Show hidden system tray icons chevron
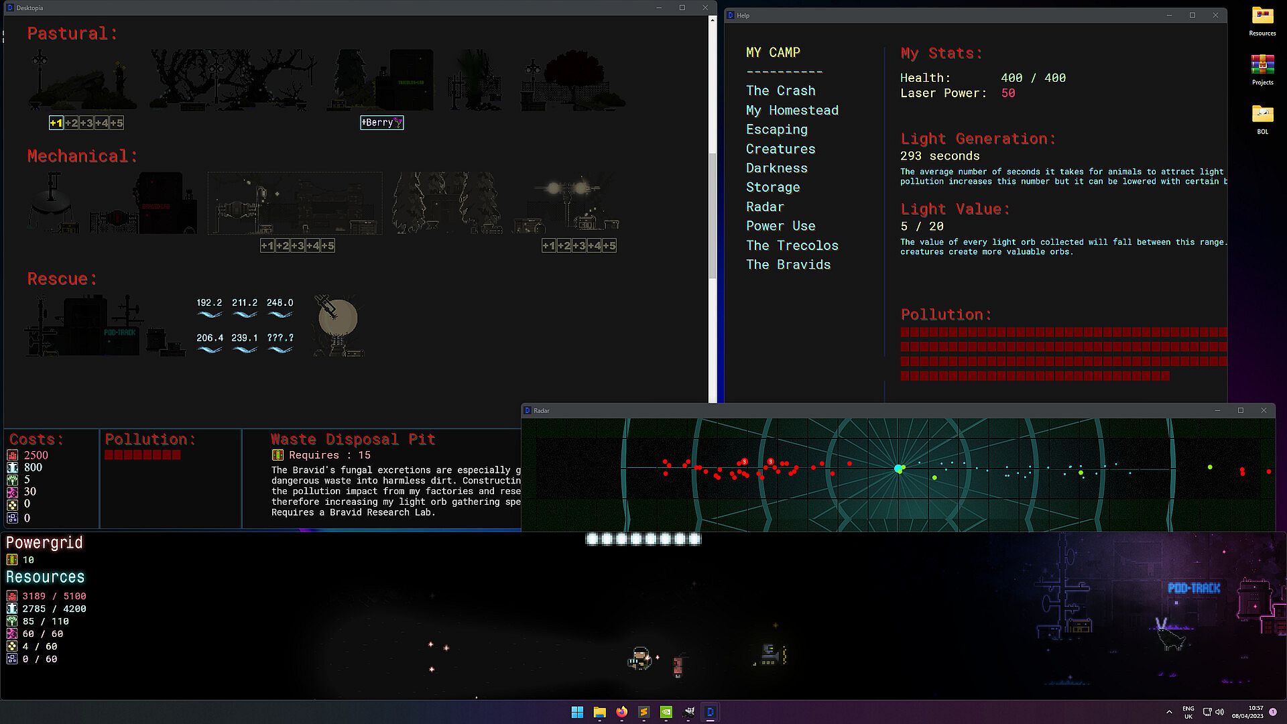The image size is (1287, 724). click(x=1169, y=712)
